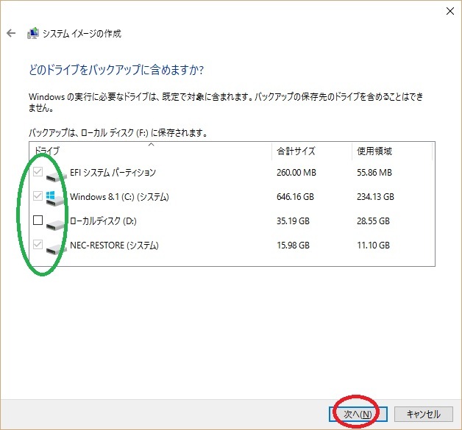462x430 pixels.
Task: Click the 11.10 GB used value
Action: (x=373, y=246)
